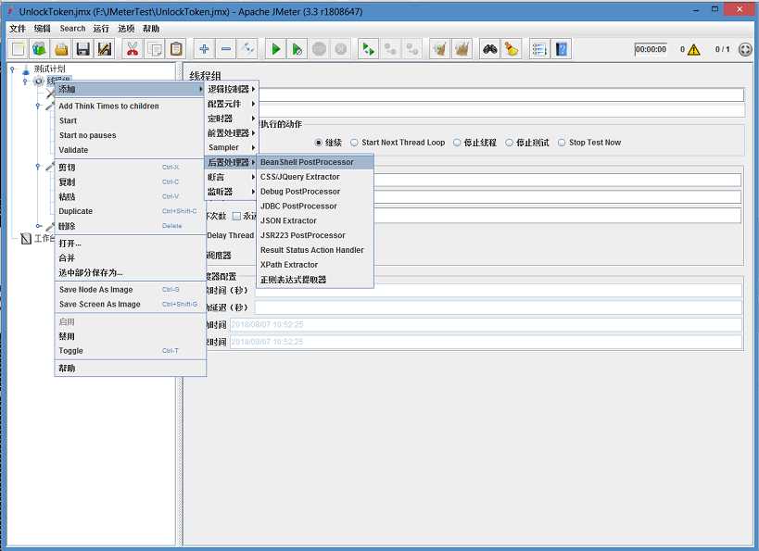Click the elapsed time 00:00:00 field

point(651,49)
